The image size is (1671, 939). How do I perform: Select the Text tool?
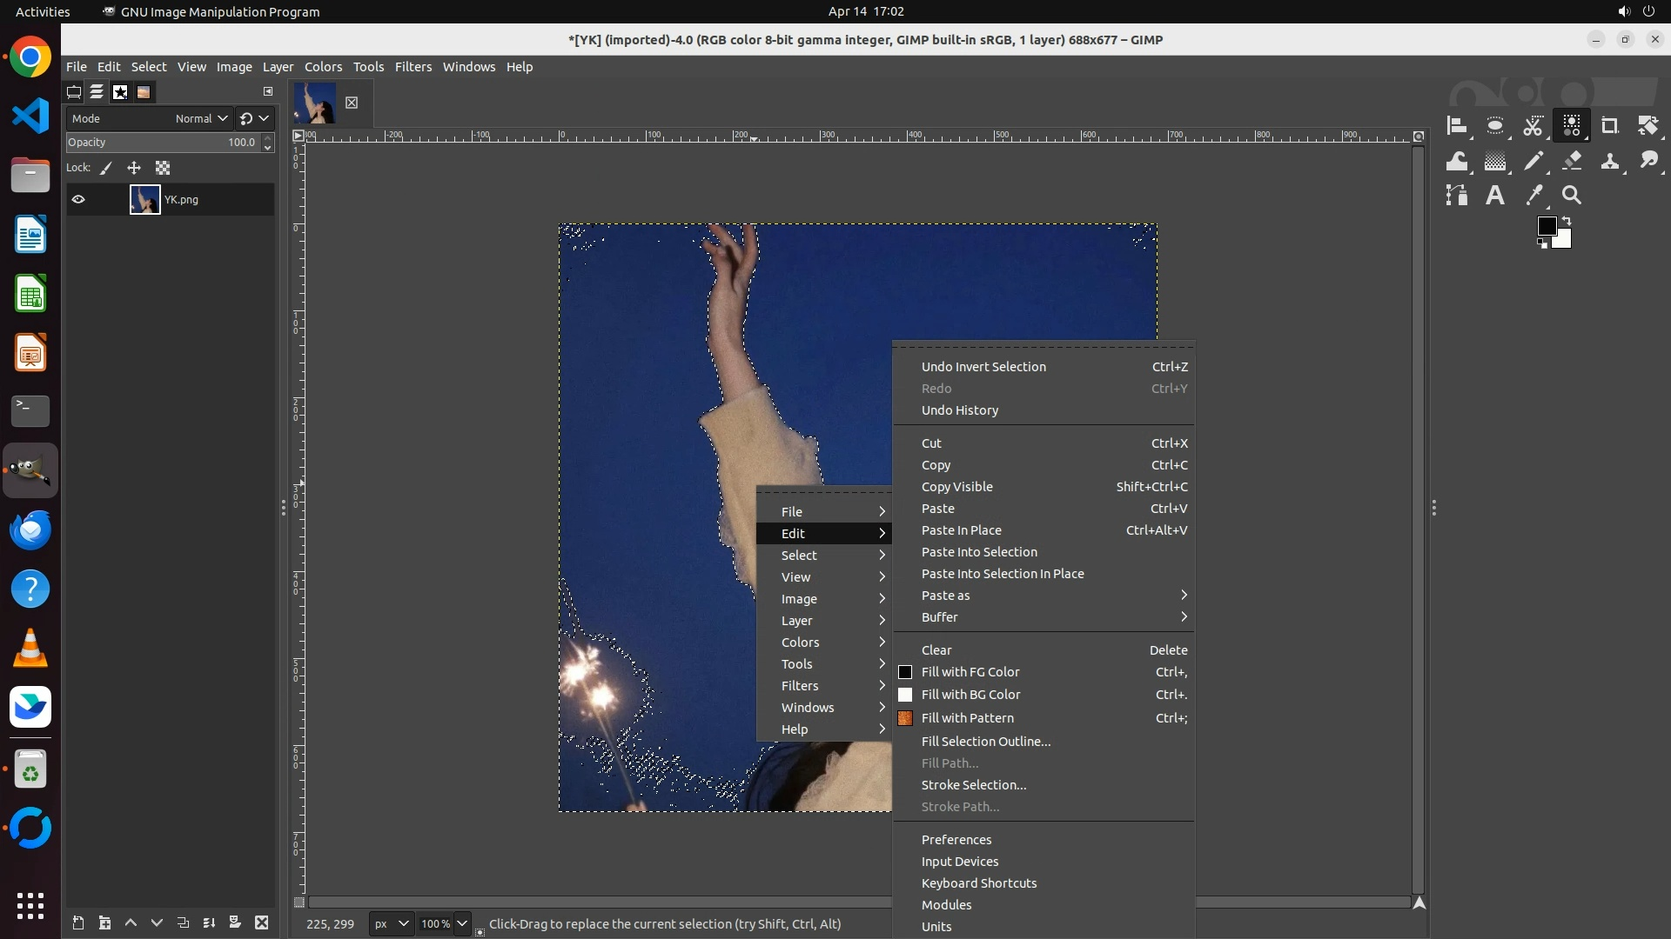point(1495,196)
